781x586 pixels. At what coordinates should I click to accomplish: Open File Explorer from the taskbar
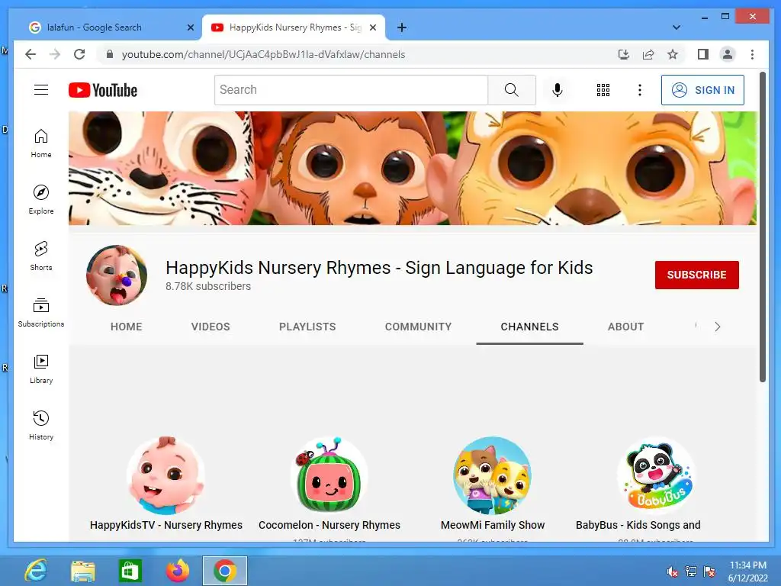point(82,571)
